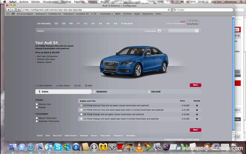The image size is (246, 154).
Task: Launch VLC cone icon in the Dock
Action: (139, 147)
